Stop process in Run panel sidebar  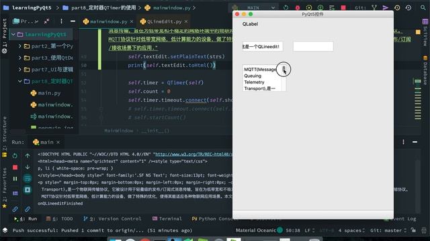pyautogui.click(x=15, y=167)
